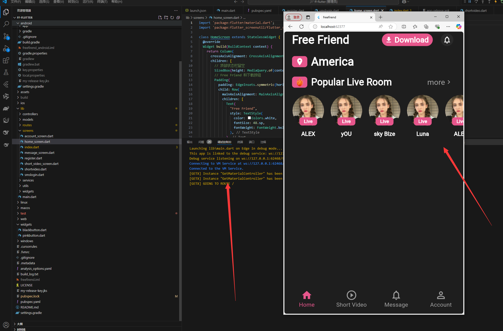Refresh the explorer tree
503x331 pixels.
click(x=172, y=18)
